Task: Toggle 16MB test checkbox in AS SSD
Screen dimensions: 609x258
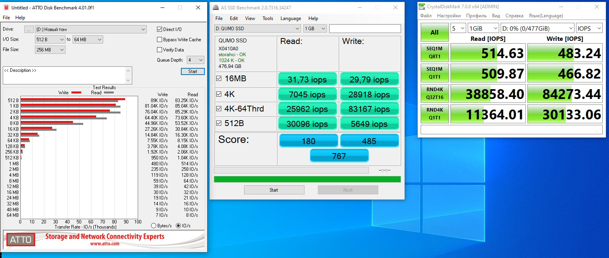Action: click(219, 79)
